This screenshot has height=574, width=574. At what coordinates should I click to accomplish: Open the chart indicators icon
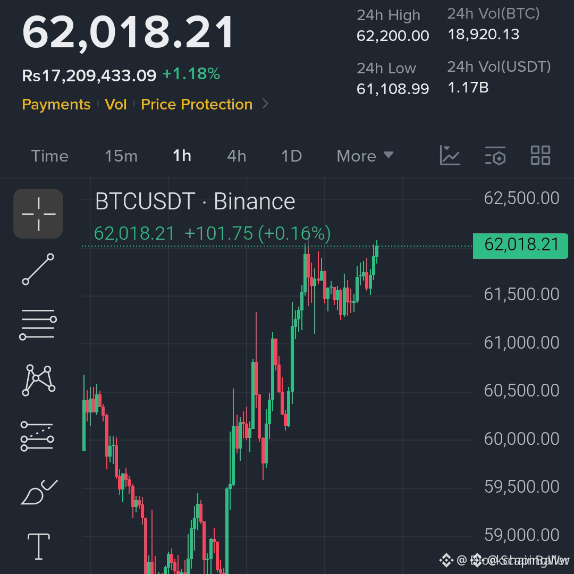450,156
